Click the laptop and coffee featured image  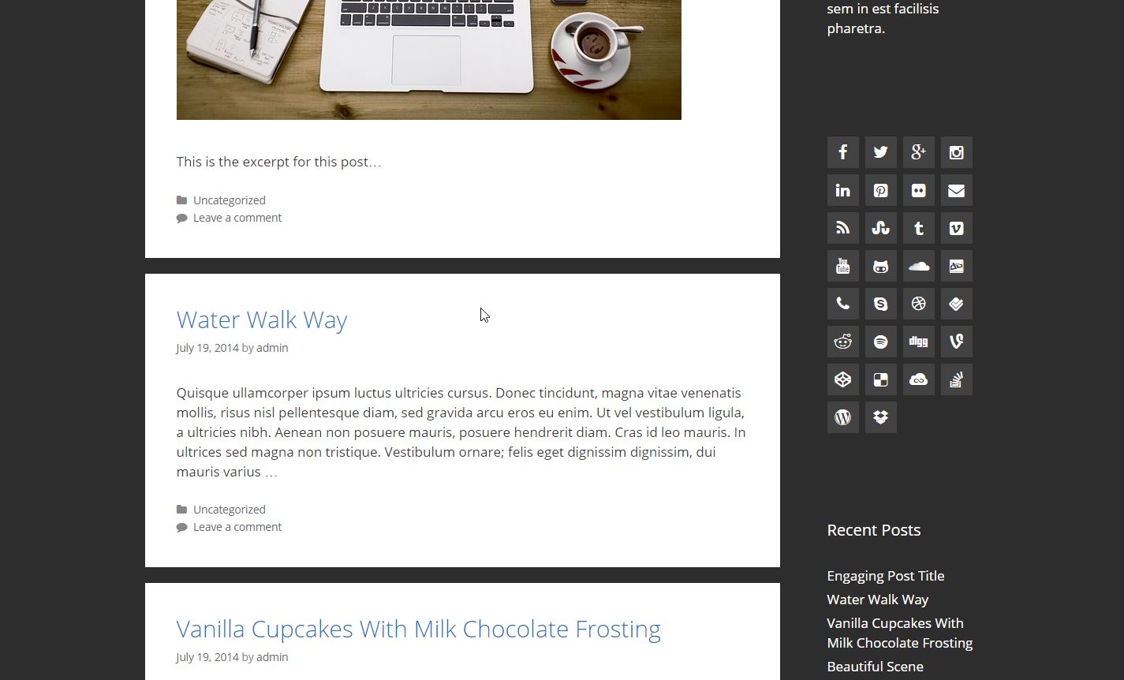428,59
